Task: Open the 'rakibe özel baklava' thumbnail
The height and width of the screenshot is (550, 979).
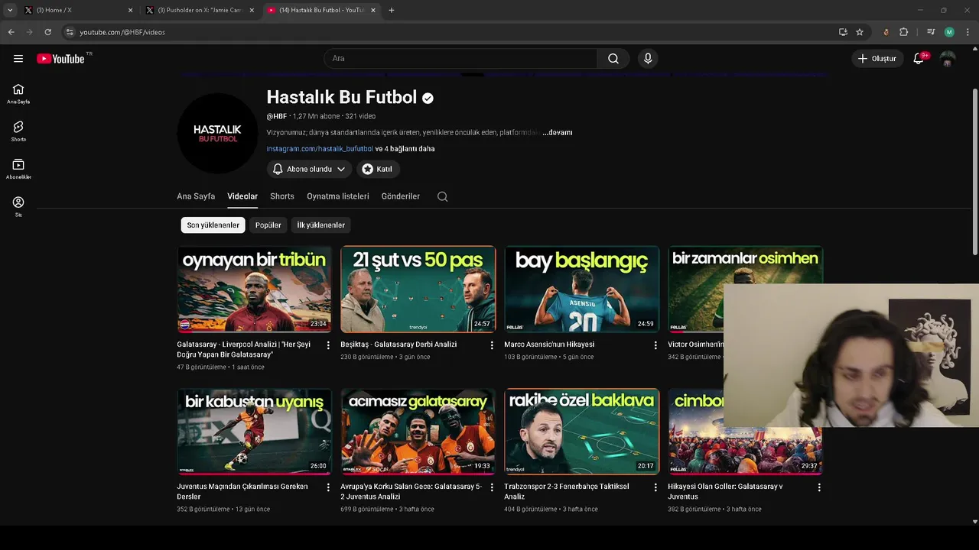Action: [x=581, y=432]
